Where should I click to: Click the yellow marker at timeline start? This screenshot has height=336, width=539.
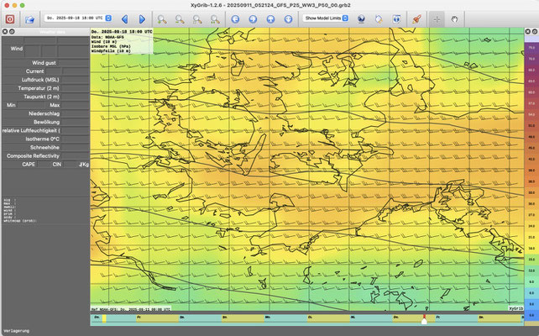click(x=104, y=320)
